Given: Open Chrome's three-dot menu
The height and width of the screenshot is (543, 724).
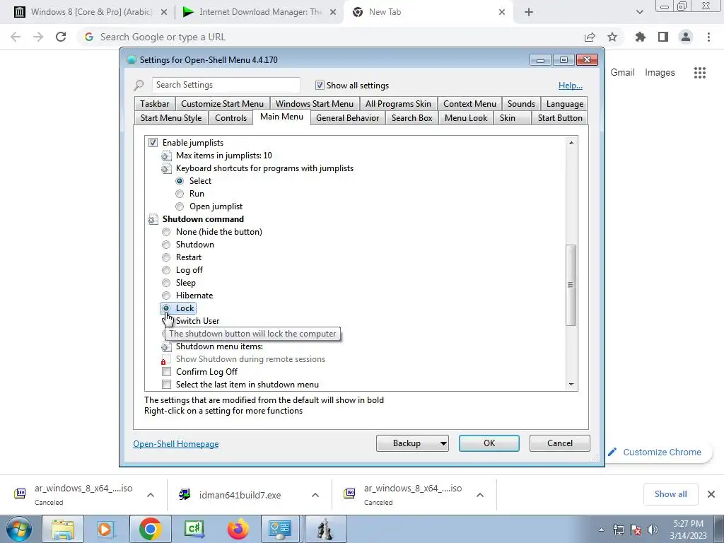Looking at the screenshot, I should (x=708, y=37).
